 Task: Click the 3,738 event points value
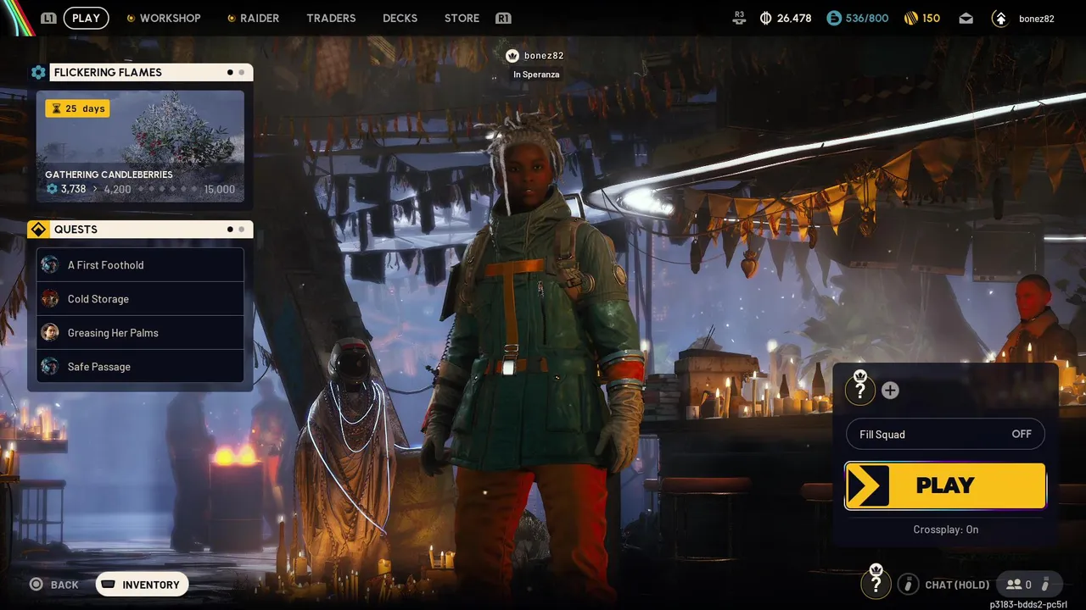(x=73, y=189)
